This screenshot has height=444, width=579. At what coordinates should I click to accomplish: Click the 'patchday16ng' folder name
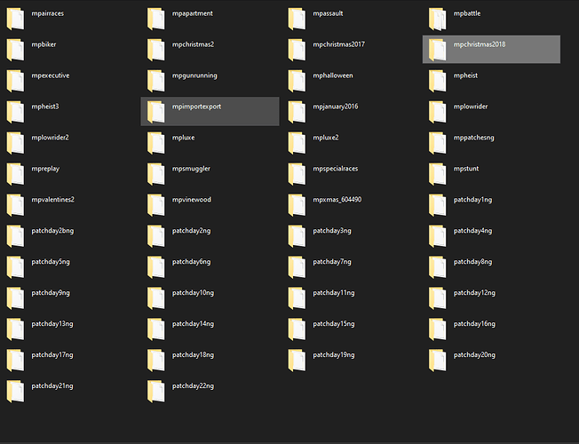(x=474, y=324)
